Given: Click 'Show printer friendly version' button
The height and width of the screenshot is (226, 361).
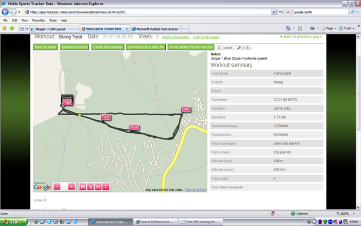Looking at the screenshot, I should (x=191, y=47).
